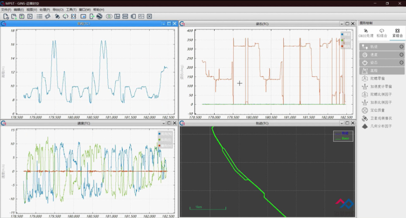Toggle off the 速度 plot minus button
The width and height of the screenshot is (406, 218).
pyautogui.click(x=401, y=54)
